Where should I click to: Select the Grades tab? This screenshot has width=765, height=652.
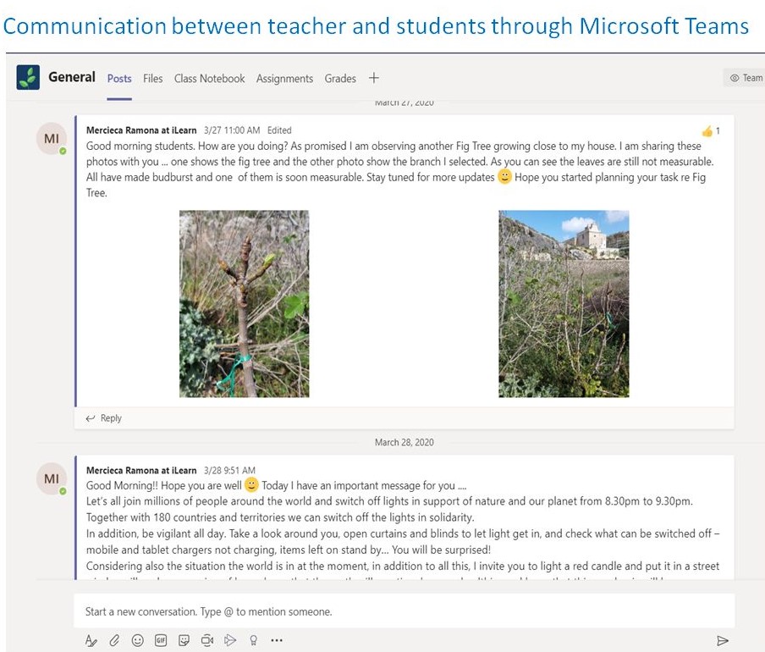[340, 79]
